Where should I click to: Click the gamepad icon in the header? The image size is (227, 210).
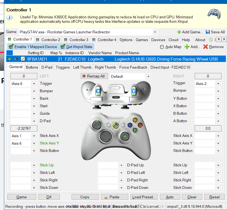click(x=214, y=14)
